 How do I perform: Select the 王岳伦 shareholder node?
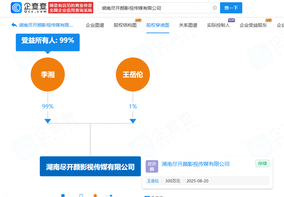tap(133, 74)
